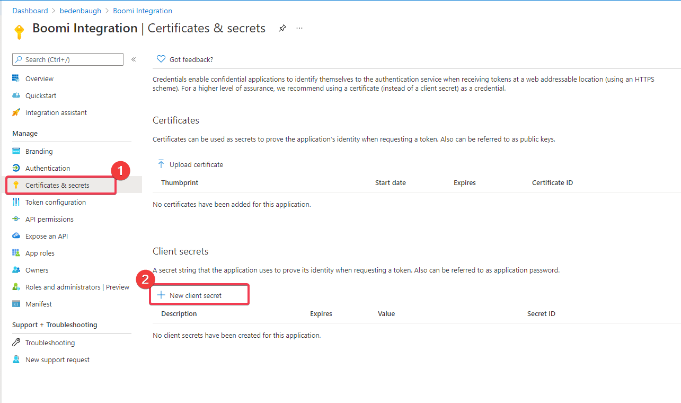Click the Branding icon
This screenshot has width=681, height=403.
click(16, 151)
